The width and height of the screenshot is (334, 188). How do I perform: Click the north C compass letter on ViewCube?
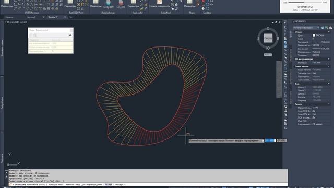click(268, 28)
